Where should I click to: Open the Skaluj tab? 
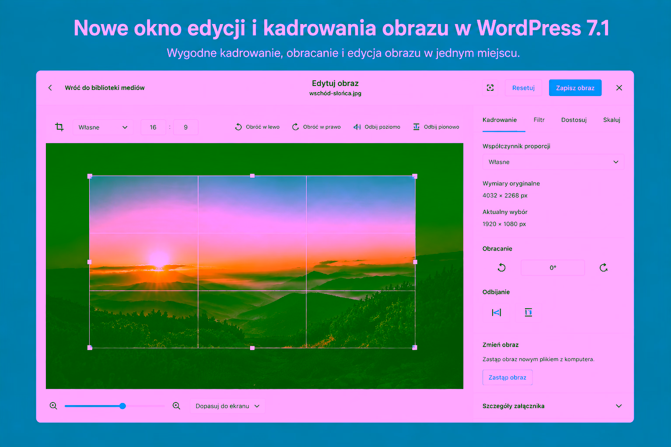click(x=612, y=120)
